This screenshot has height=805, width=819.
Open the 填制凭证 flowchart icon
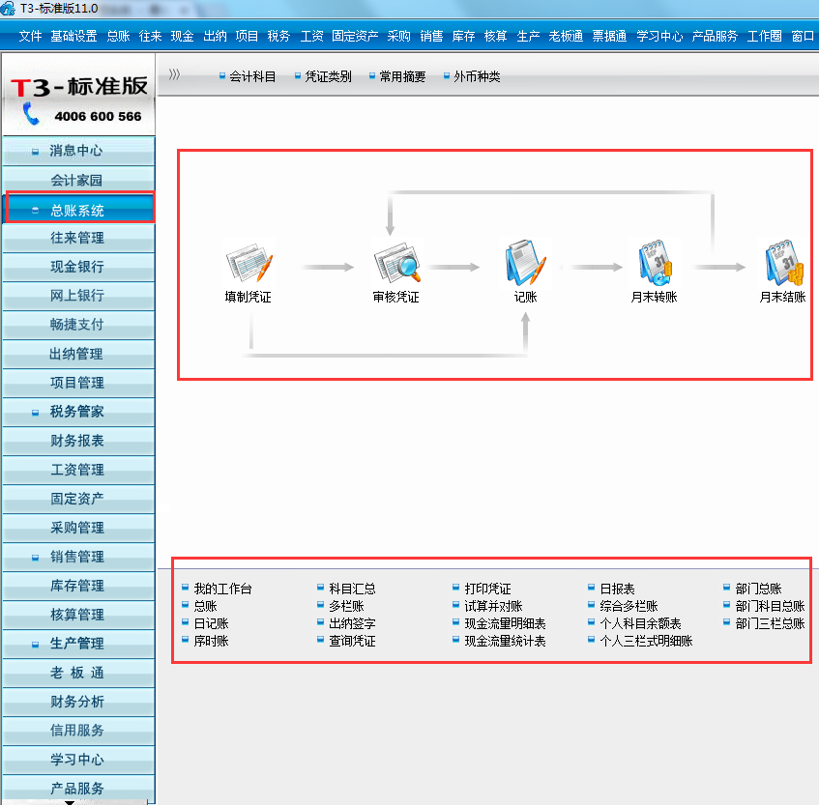click(x=249, y=261)
